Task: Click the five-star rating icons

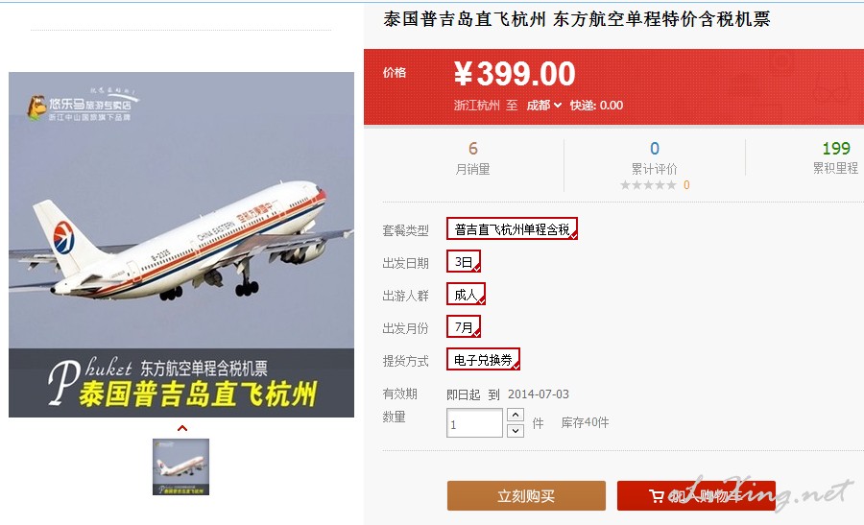Action: (x=648, y=185)
